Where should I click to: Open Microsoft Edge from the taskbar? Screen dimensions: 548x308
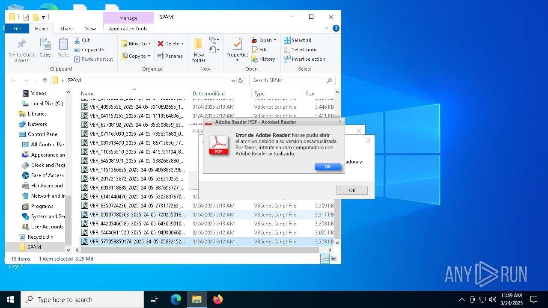click(x=176, y=299)
